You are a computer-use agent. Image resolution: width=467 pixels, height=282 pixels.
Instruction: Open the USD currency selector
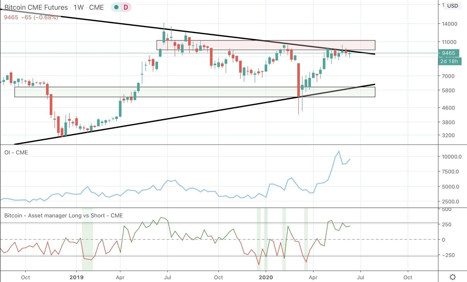tap(452, 6)
